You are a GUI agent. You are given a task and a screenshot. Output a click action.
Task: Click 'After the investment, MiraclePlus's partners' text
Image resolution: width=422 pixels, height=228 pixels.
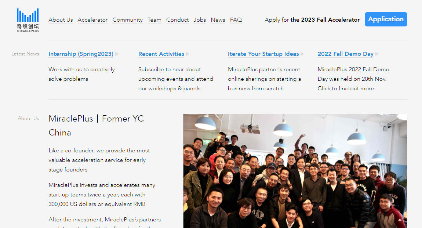coord(105,220)
